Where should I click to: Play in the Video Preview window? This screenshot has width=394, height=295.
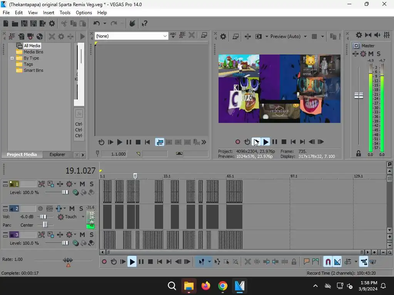[265, 142]
